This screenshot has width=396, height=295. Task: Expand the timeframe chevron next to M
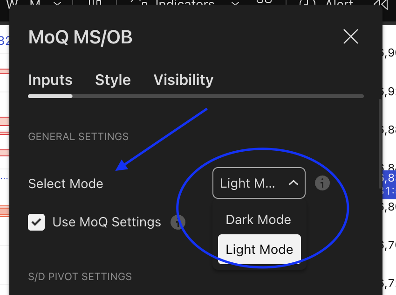tap(57, 4)
